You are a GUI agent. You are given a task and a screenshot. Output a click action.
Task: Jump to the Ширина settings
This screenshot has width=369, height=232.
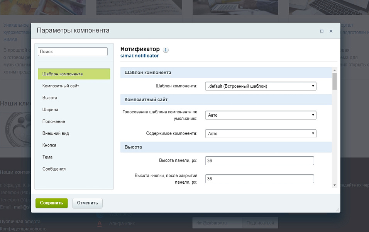coord(50,110)
